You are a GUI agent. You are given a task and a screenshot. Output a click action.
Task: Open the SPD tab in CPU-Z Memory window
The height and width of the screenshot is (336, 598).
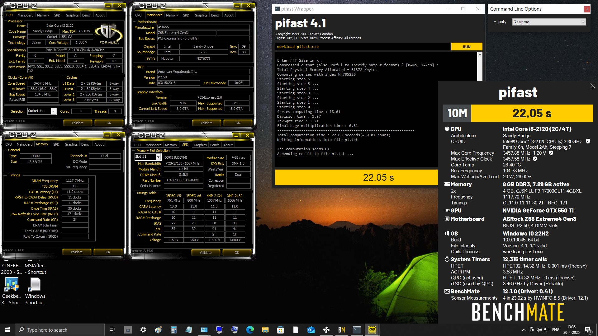pyautogui.click(x=56, y=144)
